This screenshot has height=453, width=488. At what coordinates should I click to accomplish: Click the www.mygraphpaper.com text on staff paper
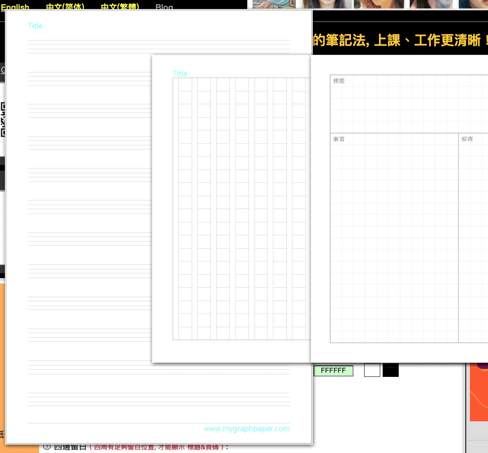[246, 428]
